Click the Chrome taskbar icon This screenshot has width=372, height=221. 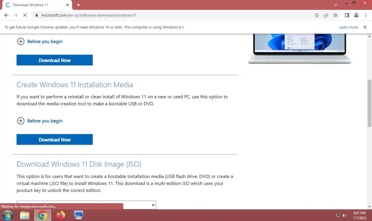click(43, 215)
